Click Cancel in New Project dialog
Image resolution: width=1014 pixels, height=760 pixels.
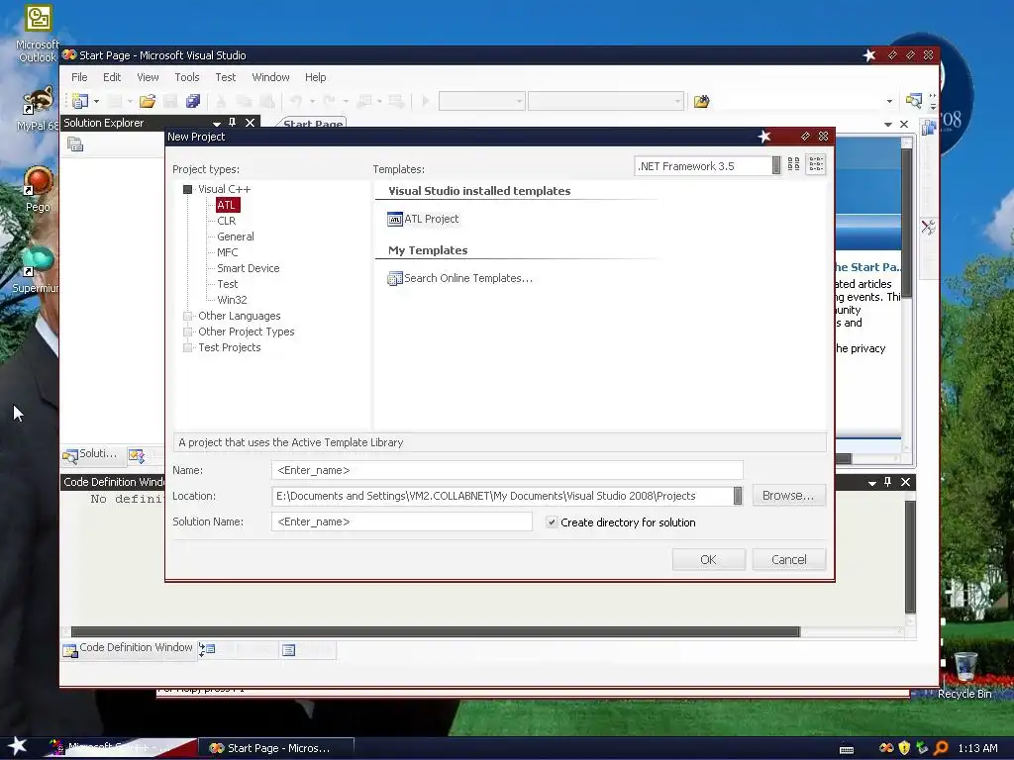point(789,560)
